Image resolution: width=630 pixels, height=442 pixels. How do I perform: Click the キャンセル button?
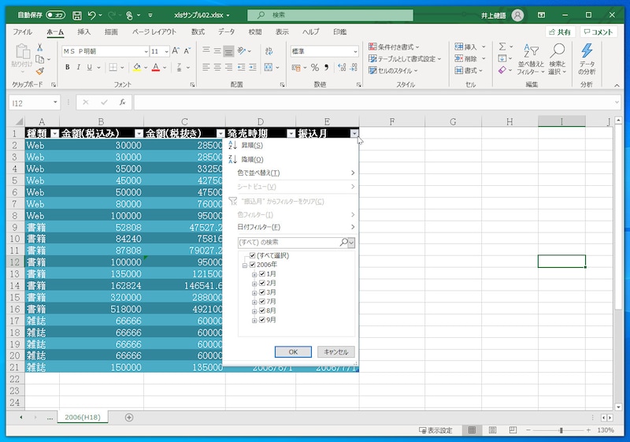[x=336, y=351]
